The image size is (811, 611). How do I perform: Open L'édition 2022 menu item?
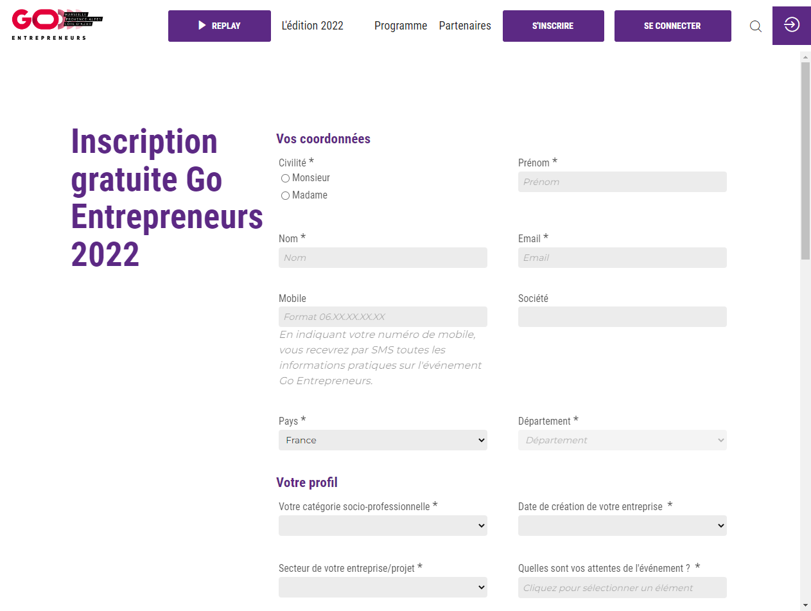coord(313,26)
